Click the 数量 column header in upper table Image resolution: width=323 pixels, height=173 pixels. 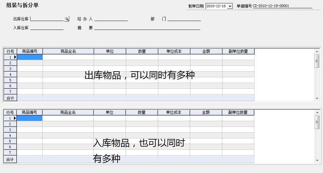[x=142, y=51]
